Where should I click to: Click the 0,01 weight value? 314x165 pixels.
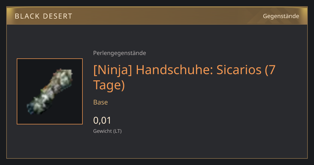coord(102,120)
